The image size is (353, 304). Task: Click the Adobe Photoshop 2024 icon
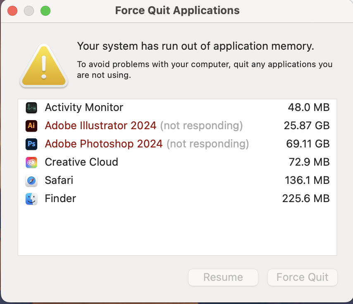point(31,144)
